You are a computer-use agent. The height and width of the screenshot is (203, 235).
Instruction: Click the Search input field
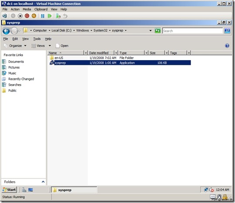point(192,31)
